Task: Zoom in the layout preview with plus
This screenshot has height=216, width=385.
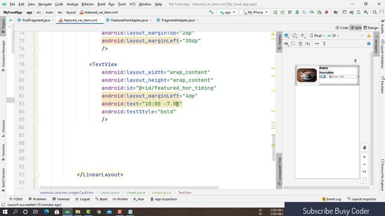Action: click(365, 157)
